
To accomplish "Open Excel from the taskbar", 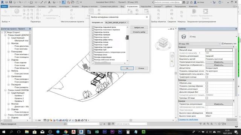I will [x=97, y=132].
